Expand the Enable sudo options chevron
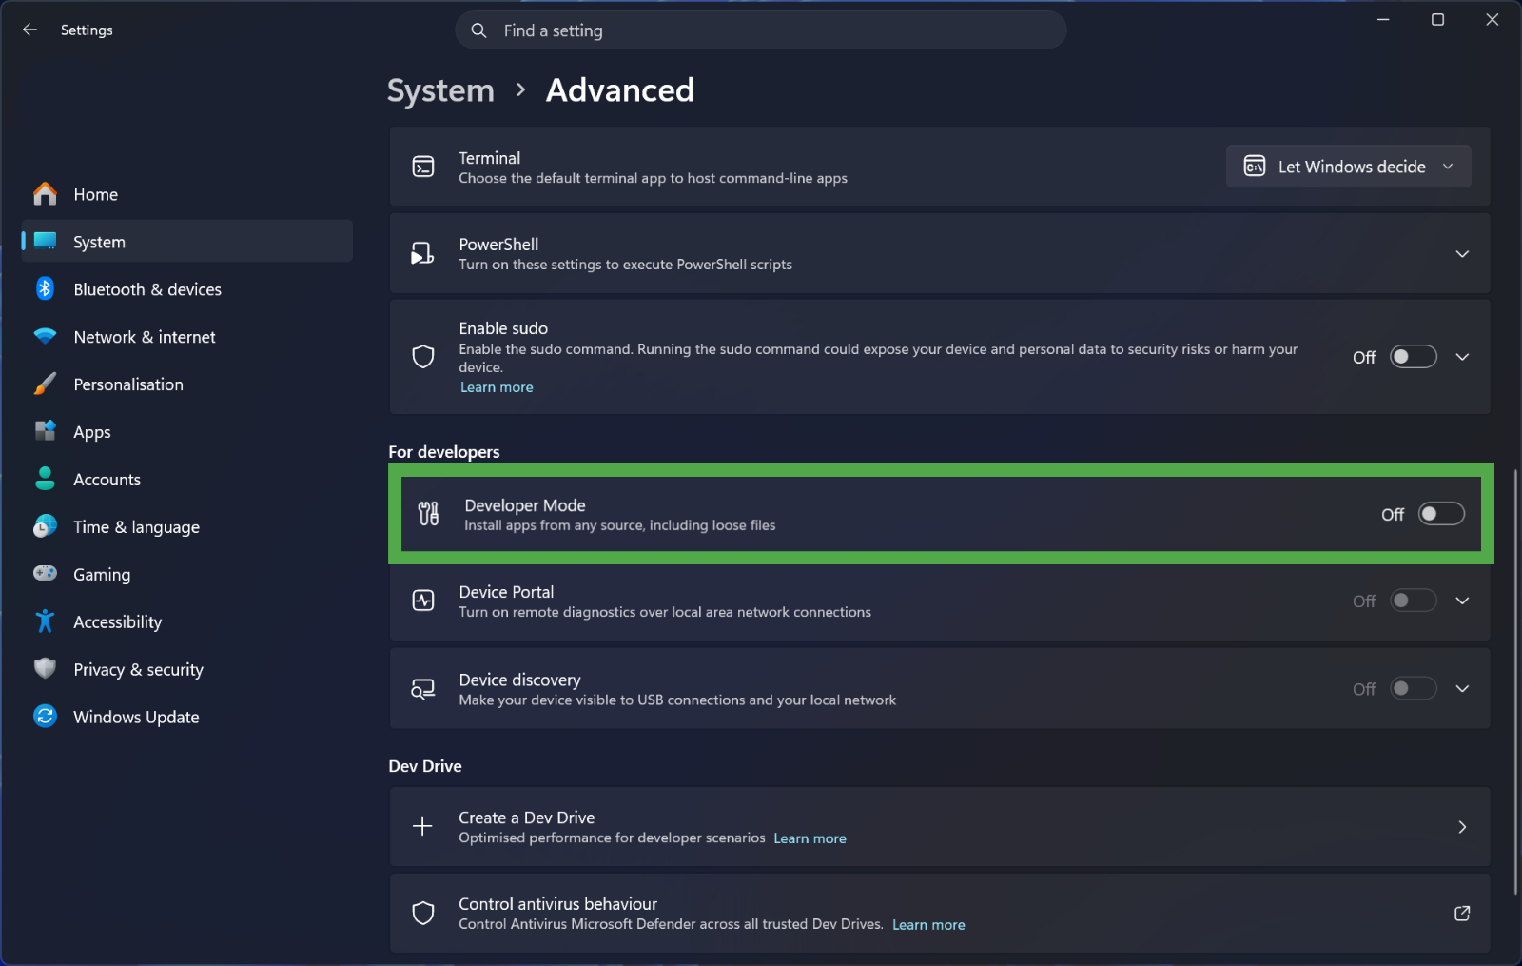The image size is (1522, 966). pos(1462,357)
